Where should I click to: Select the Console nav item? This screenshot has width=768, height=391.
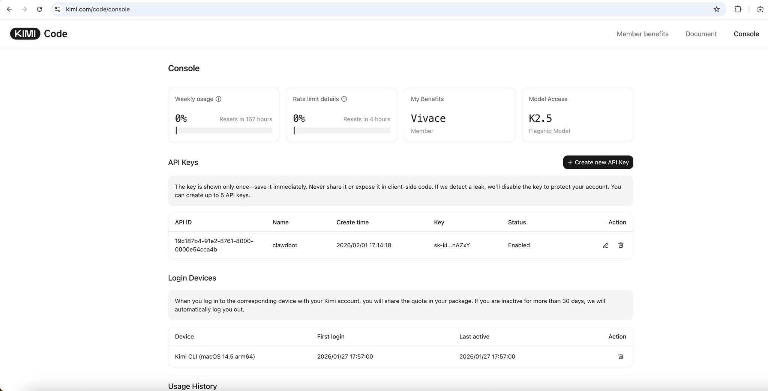coord(746,34)
